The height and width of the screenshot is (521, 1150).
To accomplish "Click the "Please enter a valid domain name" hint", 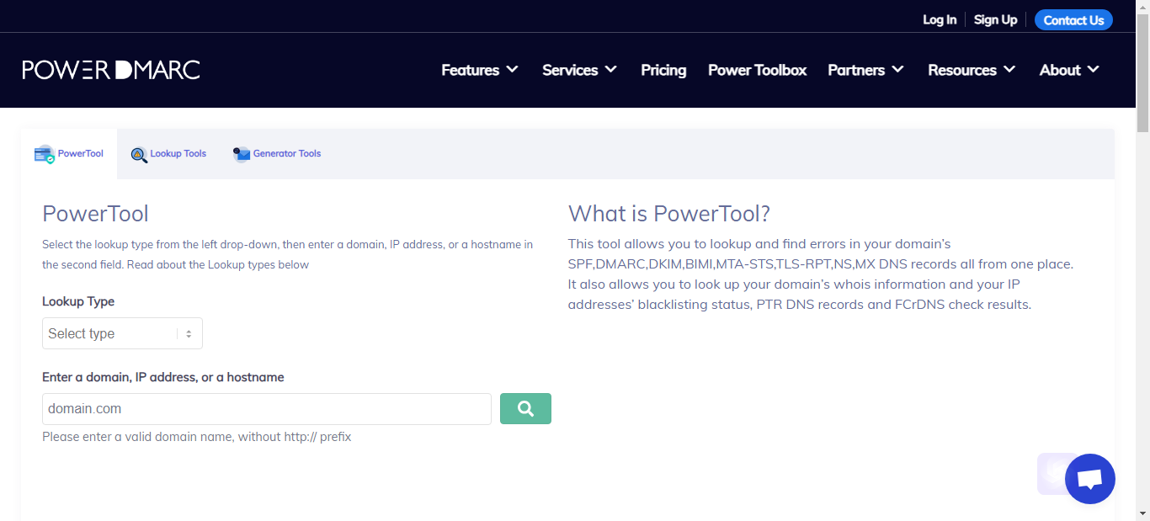I will tap(197, 437).
